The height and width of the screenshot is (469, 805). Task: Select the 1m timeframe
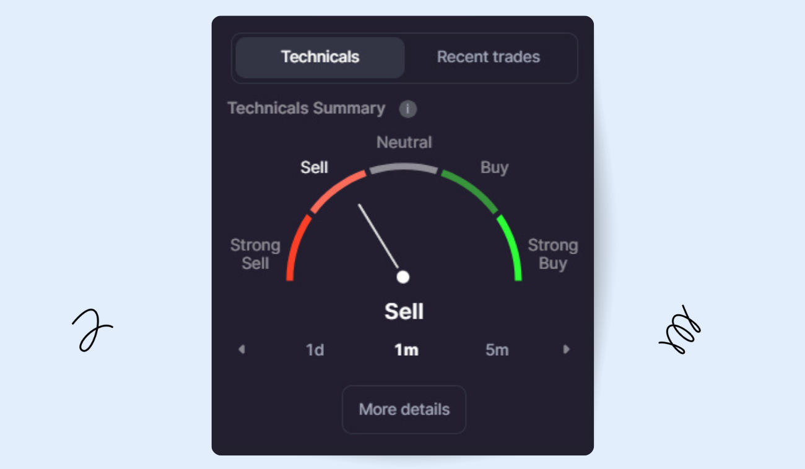pos(406,350)
